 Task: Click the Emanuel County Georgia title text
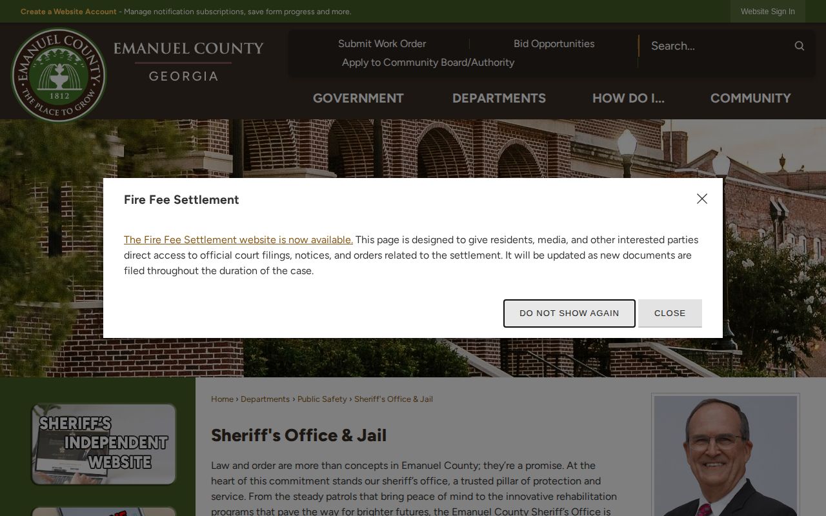pyautogui.click(x=188, y=62)
